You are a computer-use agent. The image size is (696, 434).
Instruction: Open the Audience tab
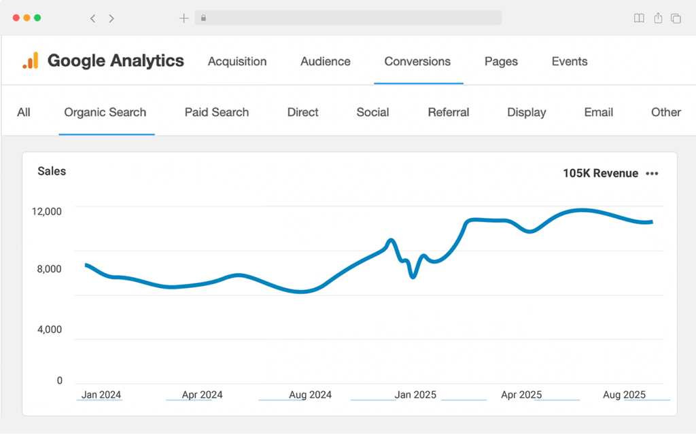[326, 61]
